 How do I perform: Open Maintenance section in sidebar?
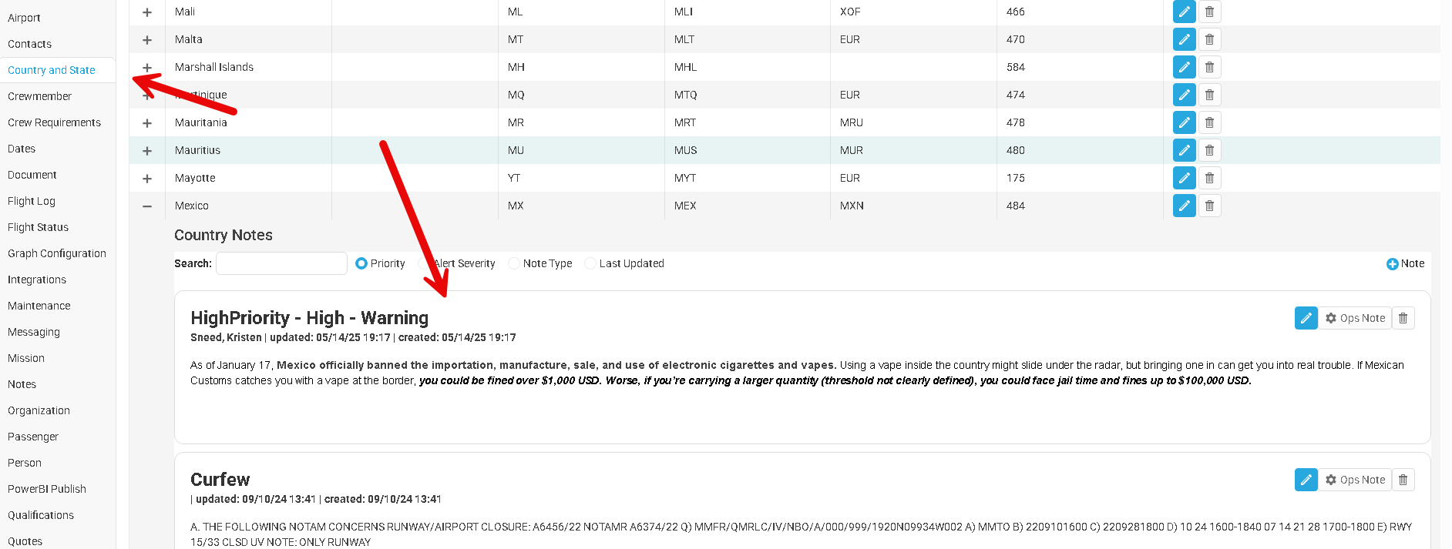click(x=39, y=306)
